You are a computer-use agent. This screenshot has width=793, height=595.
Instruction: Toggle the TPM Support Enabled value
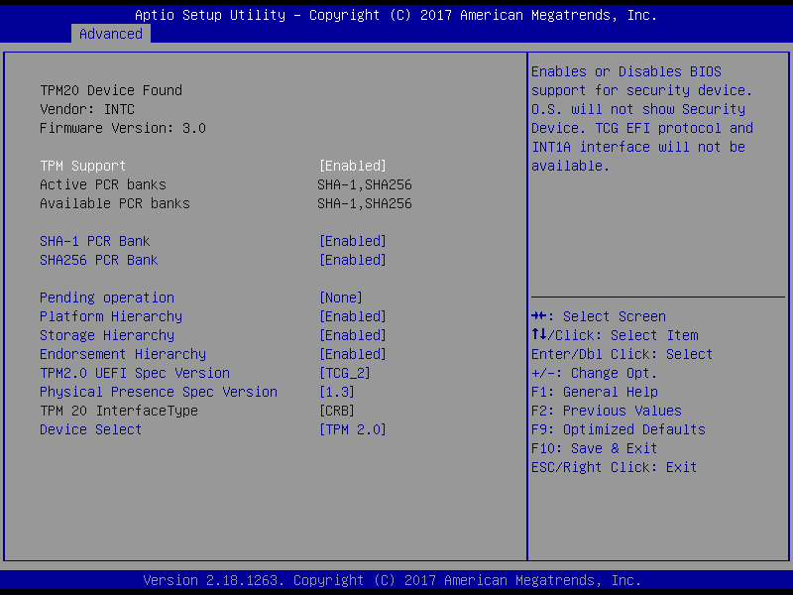(x=352, y=166)
